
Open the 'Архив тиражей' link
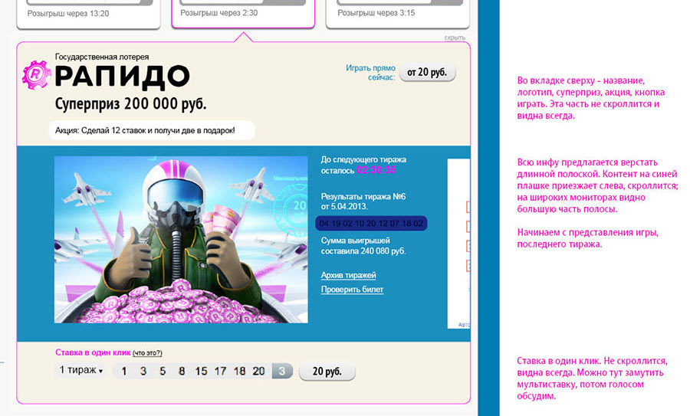coord(348,275)
